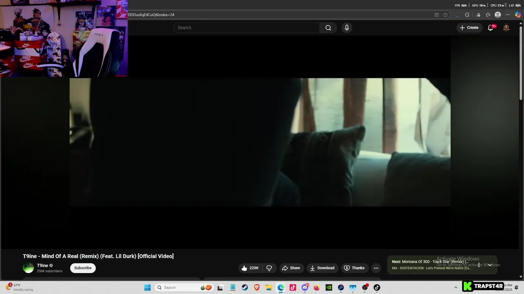Screen dimensions: 524x294
Task: Open Notepad icon in taskbar
Action: pyautogui.click(x=233, y=287)
